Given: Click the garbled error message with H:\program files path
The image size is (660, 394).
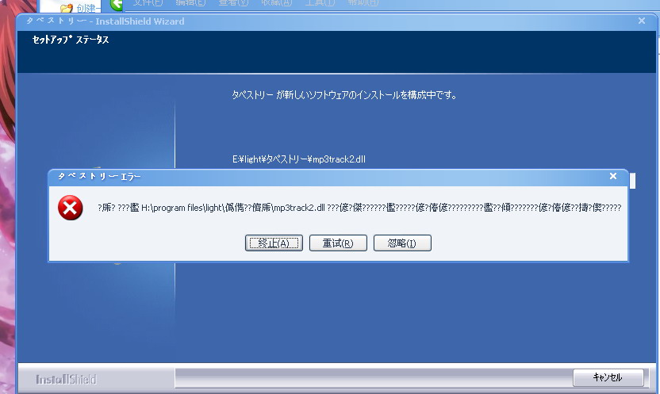Looking at the screenshot, I should pyautogui.click(x=359, y=207).
